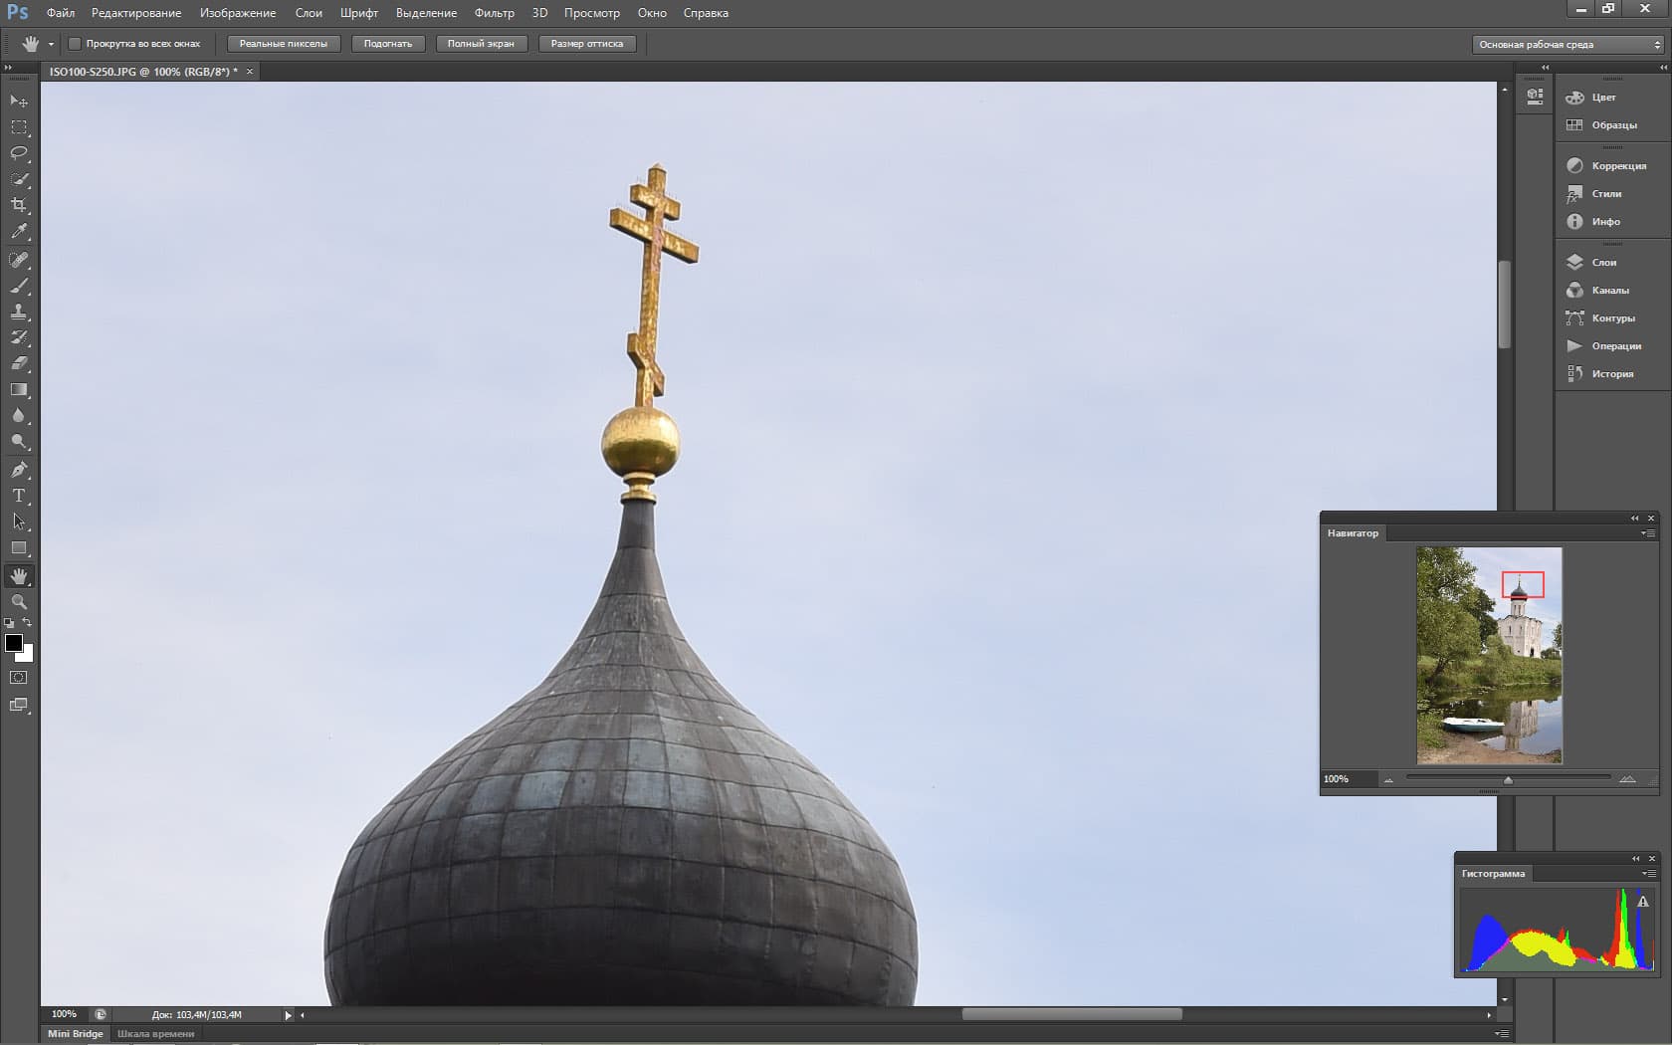The image size is (1672, 1045).
Task: Open status bar document info arrow menu
Action: click(289, 1015)
